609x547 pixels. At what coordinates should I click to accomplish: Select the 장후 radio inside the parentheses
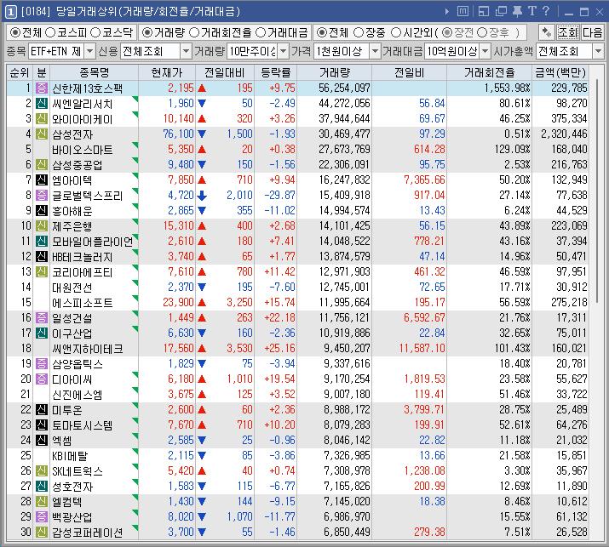point(482,32)
